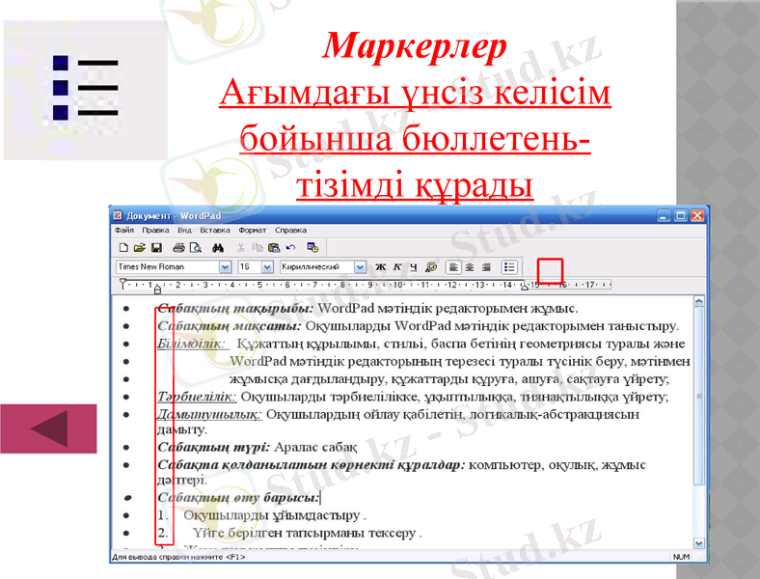Print the document with the printer icon
Screen dimensions: 760x579
178,248
